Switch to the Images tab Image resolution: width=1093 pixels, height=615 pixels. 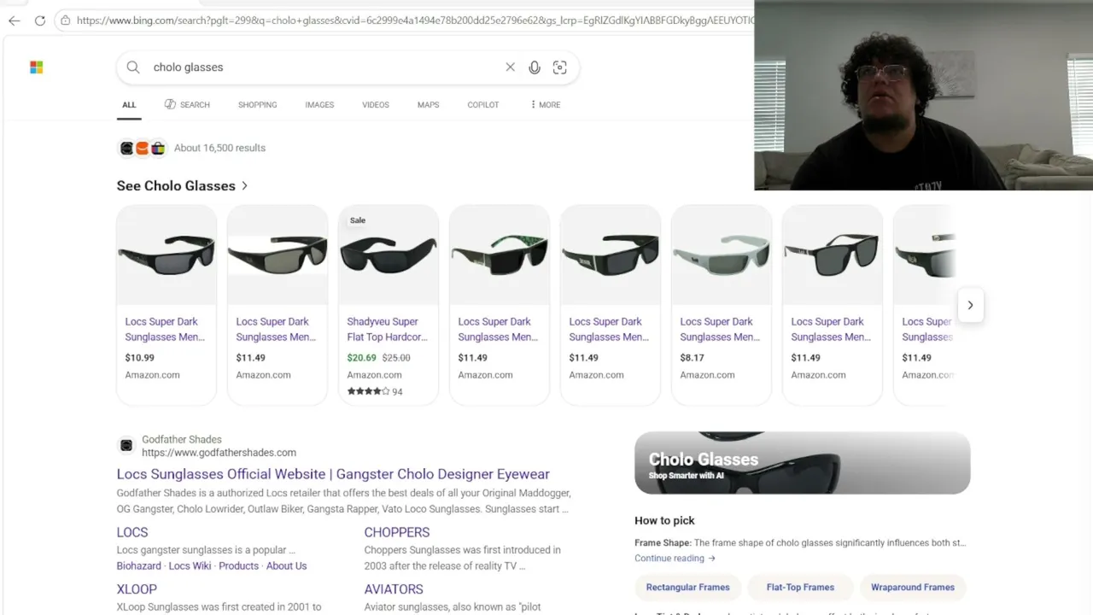[319, 105]
